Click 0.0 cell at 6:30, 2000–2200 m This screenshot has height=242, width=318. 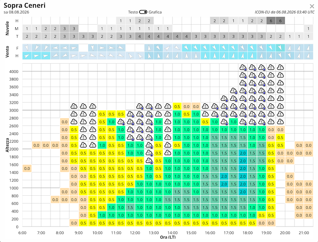[36, 145]
